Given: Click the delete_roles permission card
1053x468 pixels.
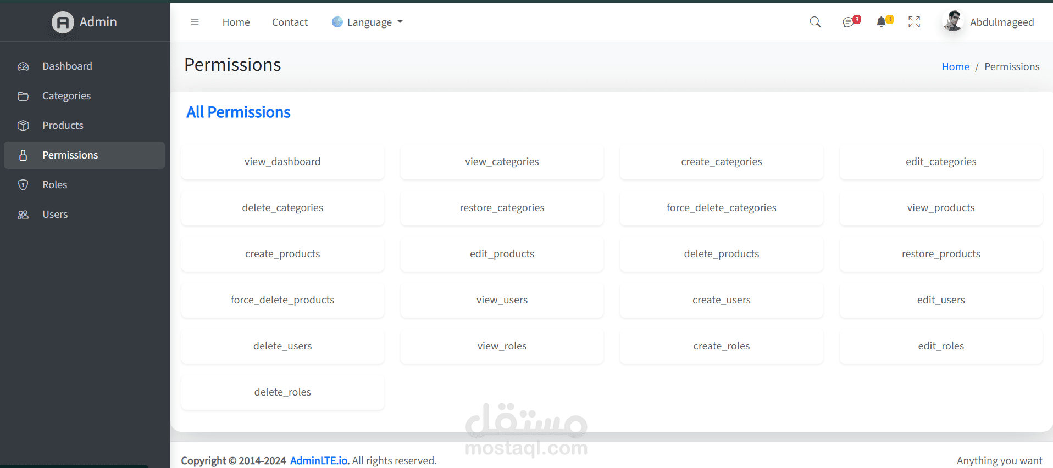Looking at the screenshot, I should 282,392.
